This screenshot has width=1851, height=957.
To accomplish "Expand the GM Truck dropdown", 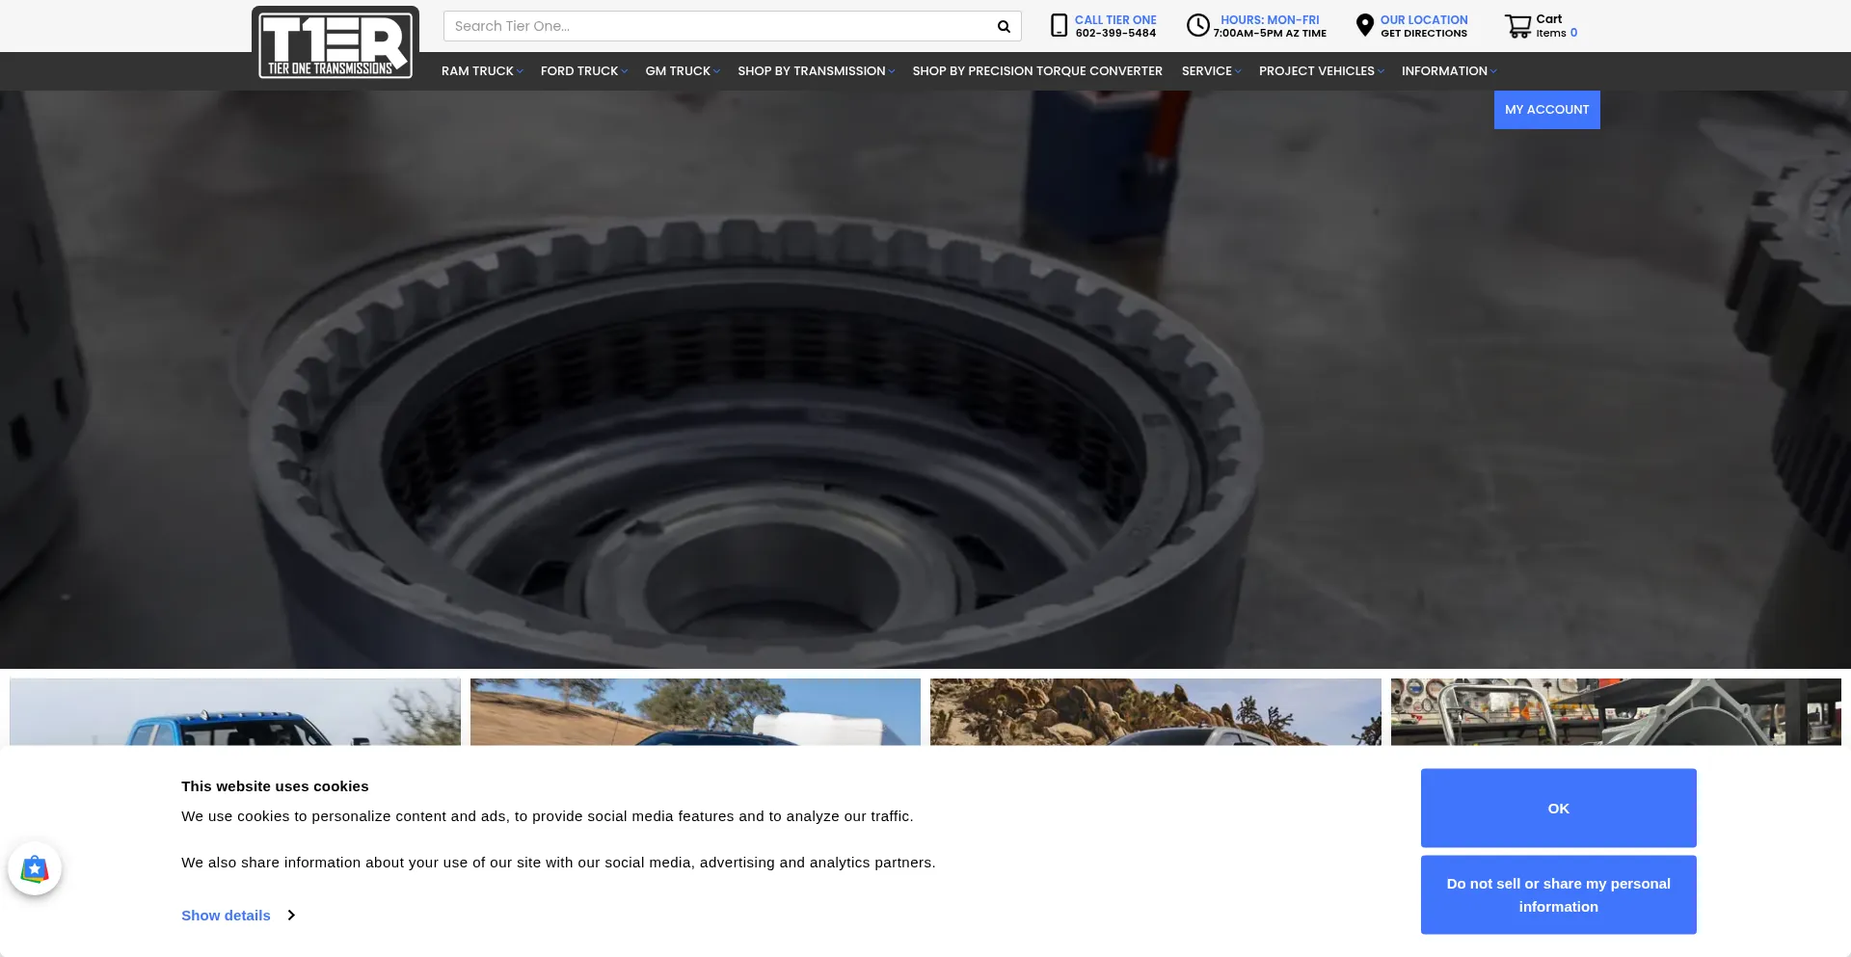I will pyautogui.click(x=683, y=71).
